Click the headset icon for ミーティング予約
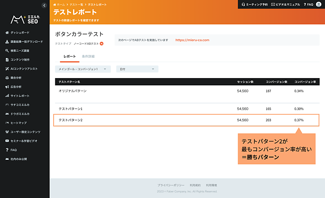 (x=243, y=4)
